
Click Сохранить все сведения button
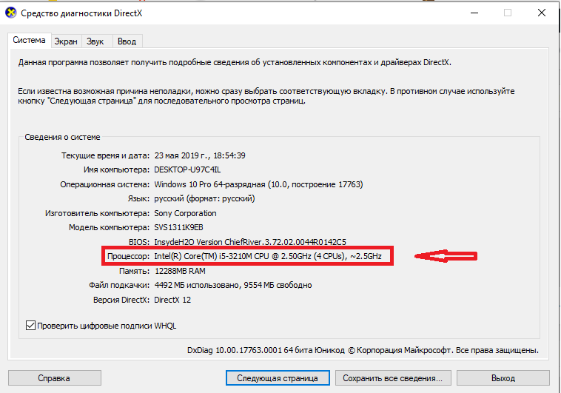click(393, 378)
